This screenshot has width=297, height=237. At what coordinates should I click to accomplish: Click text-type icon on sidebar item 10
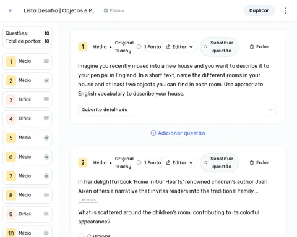(46, 233)
